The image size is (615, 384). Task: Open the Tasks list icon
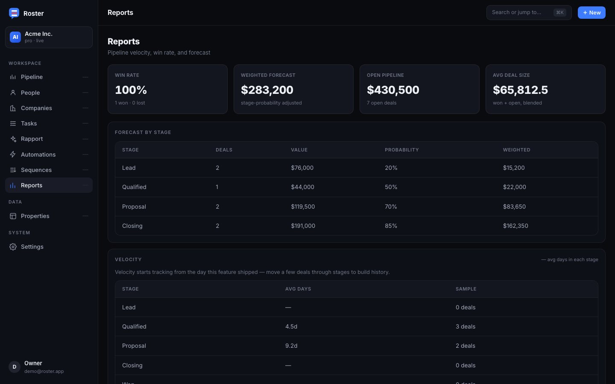(13, 123)
